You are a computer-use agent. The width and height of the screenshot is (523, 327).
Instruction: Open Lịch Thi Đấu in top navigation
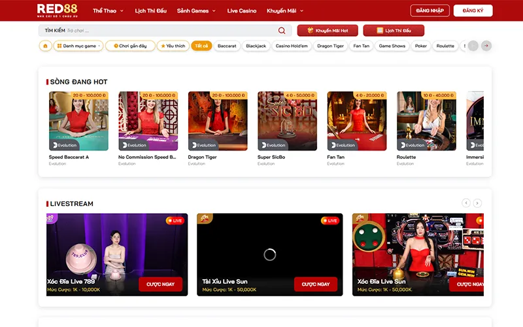(151, 10)
